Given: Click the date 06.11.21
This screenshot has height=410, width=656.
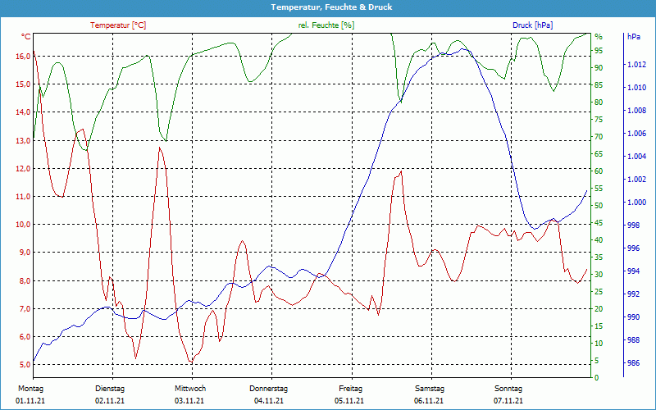Looking at the screenshot, I should click(429, 401).
